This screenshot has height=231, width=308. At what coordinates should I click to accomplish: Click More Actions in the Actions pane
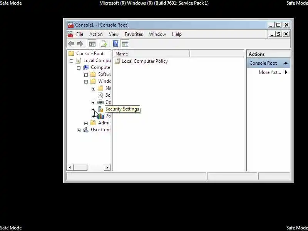[x=270, y=72]
